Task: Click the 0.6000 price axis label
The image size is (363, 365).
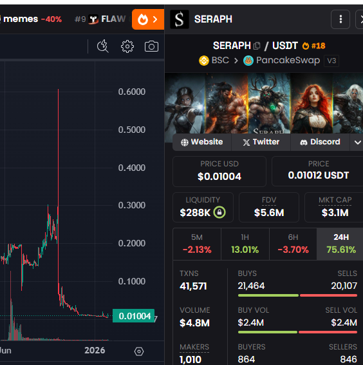Action: pyautogui.click(x=132, y=92)
